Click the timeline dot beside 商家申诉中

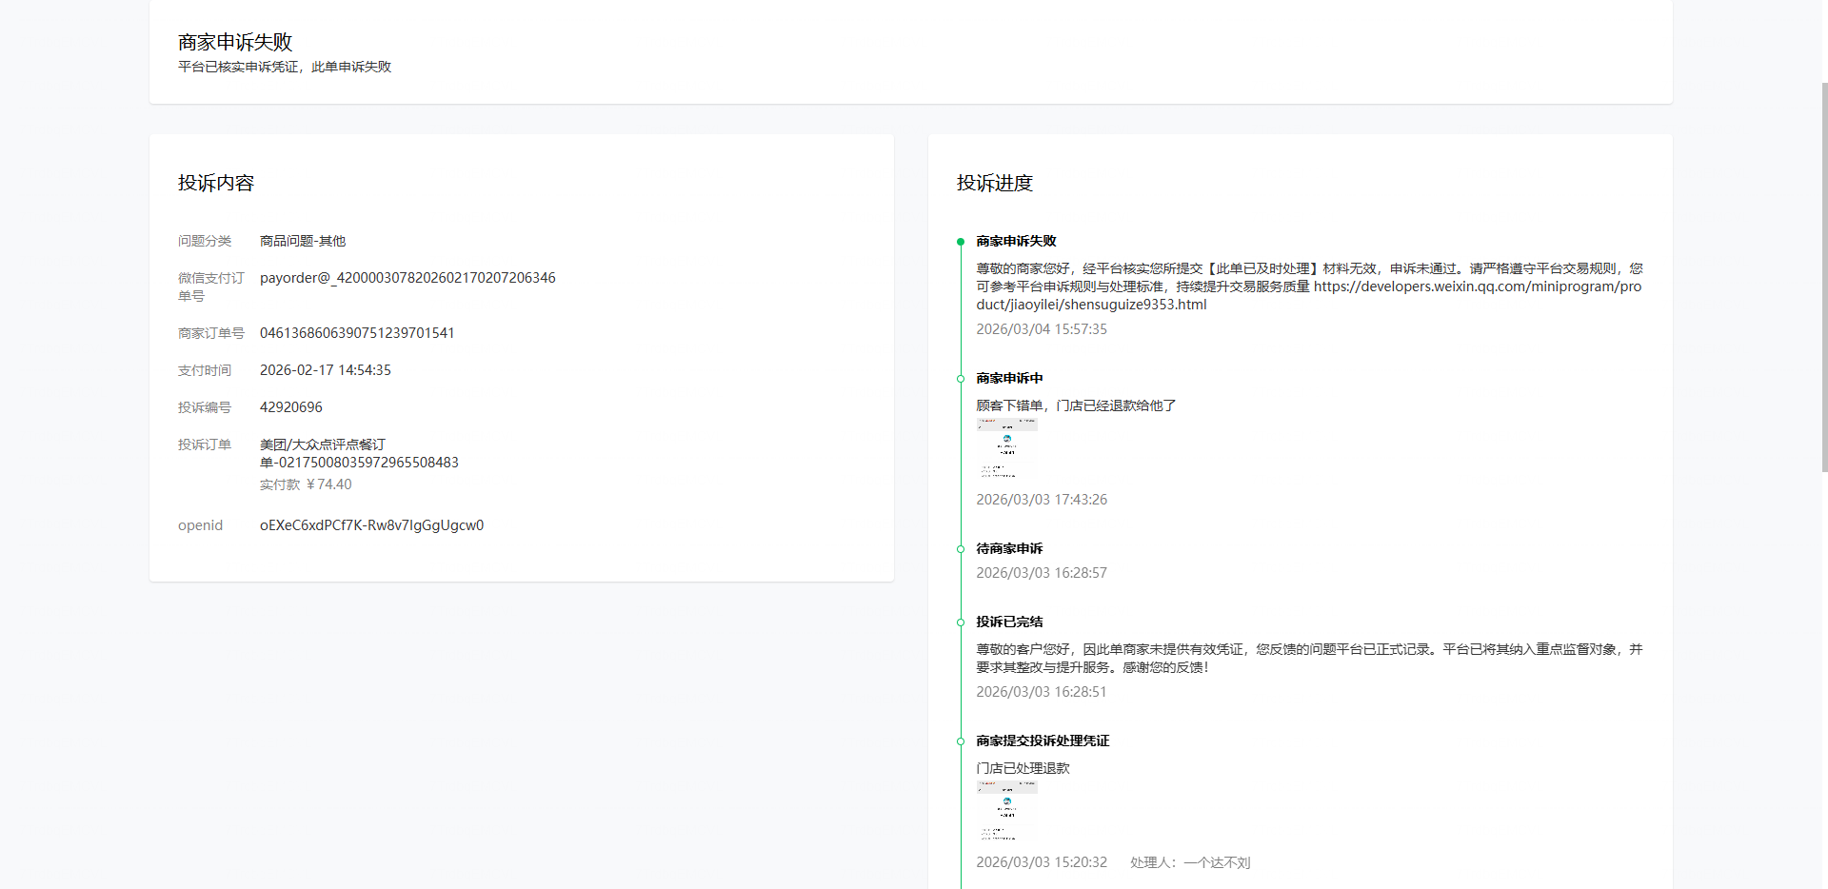[961, 379]
